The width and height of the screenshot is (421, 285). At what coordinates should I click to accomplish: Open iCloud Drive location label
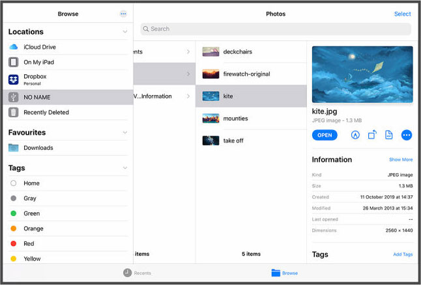click(40, 47)
